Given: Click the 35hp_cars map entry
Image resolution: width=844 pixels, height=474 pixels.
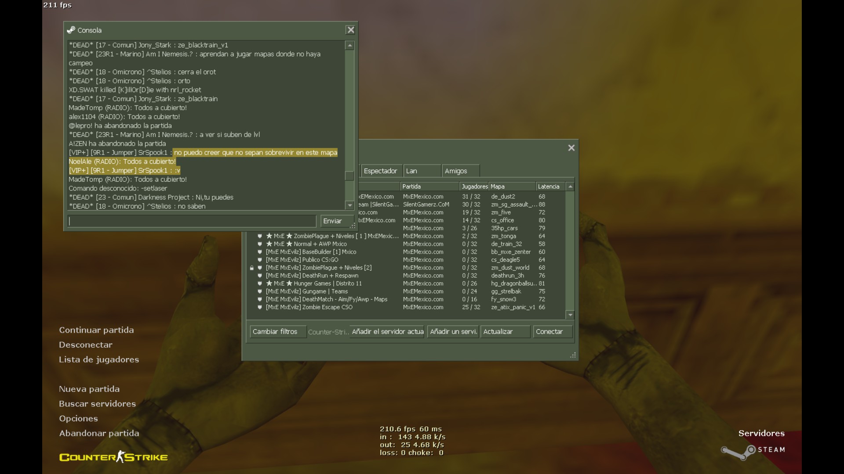Looking at the screenshot, I should click(x=504, y=228).
